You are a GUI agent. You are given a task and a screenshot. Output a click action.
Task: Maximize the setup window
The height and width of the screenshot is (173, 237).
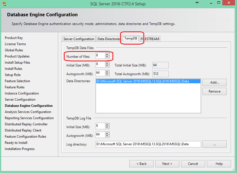(x=218, y=3)
